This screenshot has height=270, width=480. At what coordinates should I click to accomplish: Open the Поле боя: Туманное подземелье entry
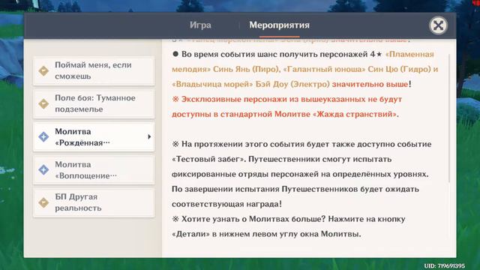(94, 103)
